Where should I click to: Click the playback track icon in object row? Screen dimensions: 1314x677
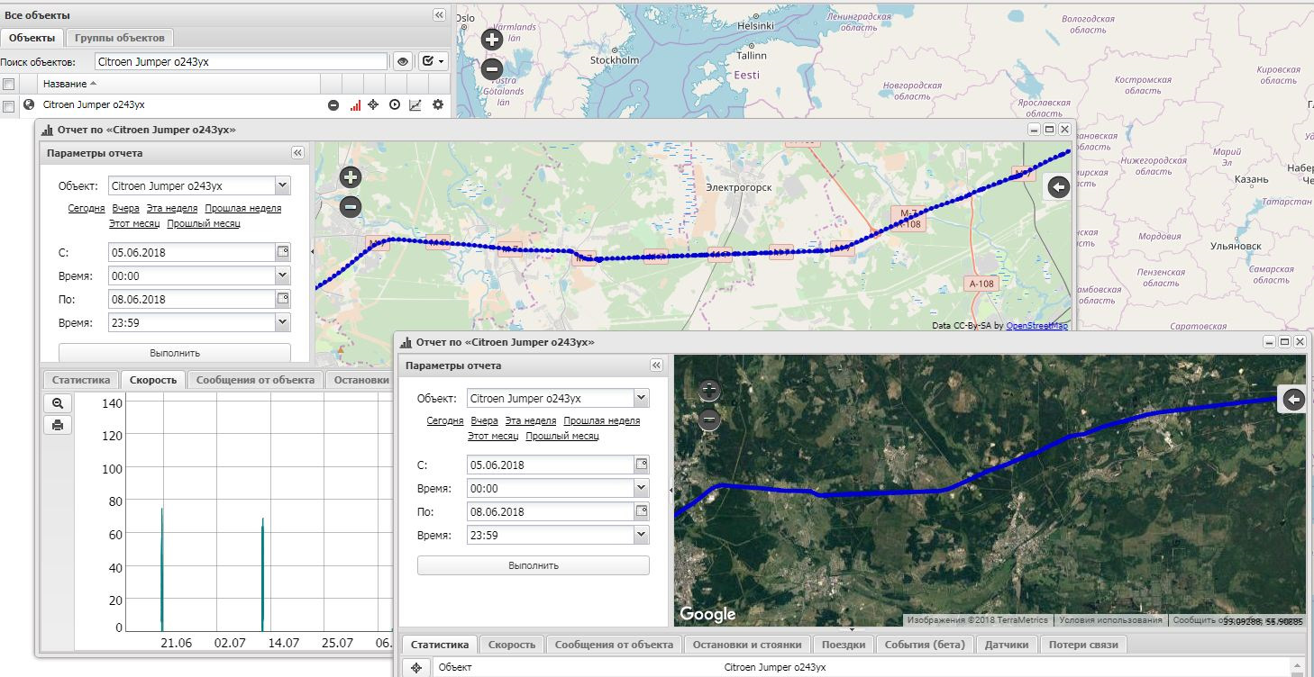coord(395,105)
